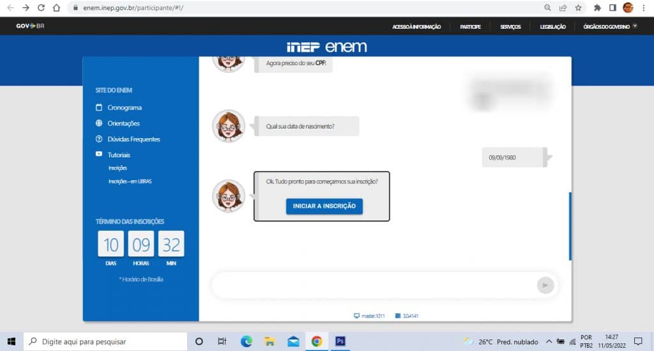
Task: Open Inscrições em LIBRAS tutorial link
Action: coord(130,181)
